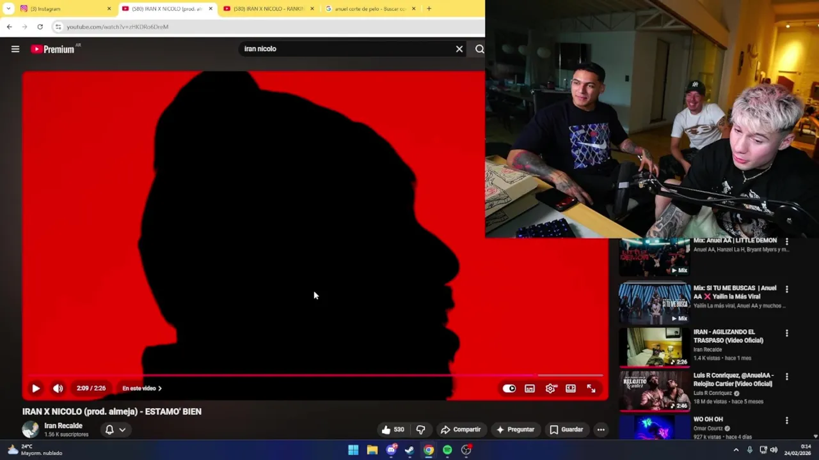Viewport: 819px width, 460px height.
Task: Click the Preguntar button
Action: pos(515,430)
